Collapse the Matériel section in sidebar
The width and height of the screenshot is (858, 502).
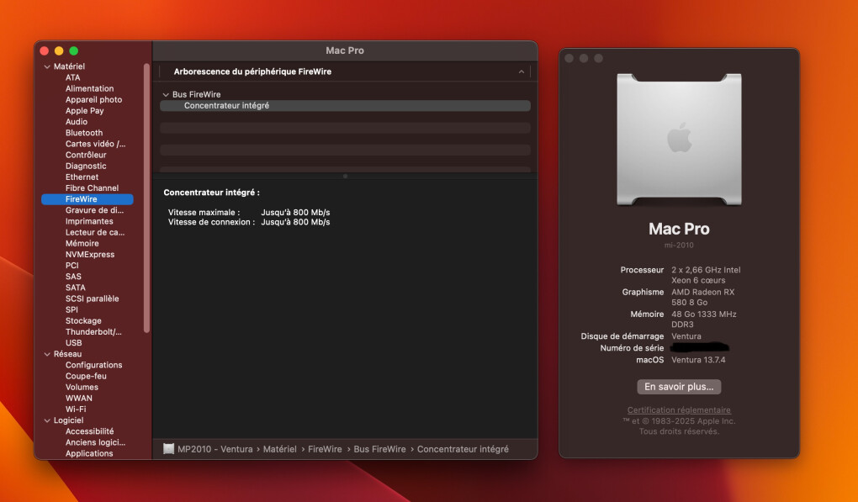[x=47, y=66]
